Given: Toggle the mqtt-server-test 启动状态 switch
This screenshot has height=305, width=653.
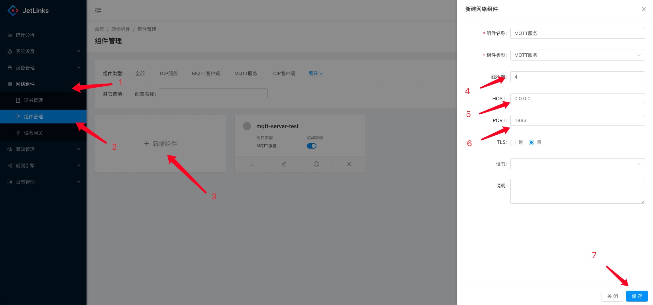Looking at the screenshot, I should (x=311, y=146).
